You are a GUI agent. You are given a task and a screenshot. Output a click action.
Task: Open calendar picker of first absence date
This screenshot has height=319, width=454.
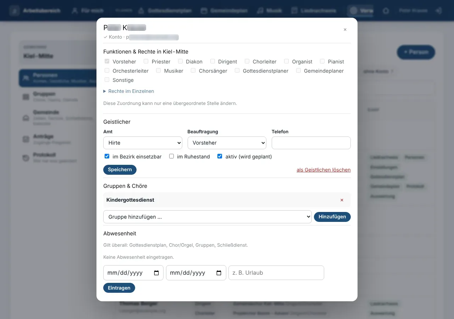pyautogui.click(x=156, y=273)
